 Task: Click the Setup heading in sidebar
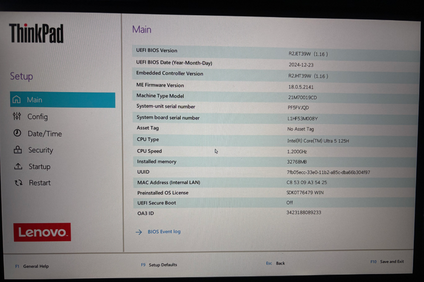tap(21, 76)
